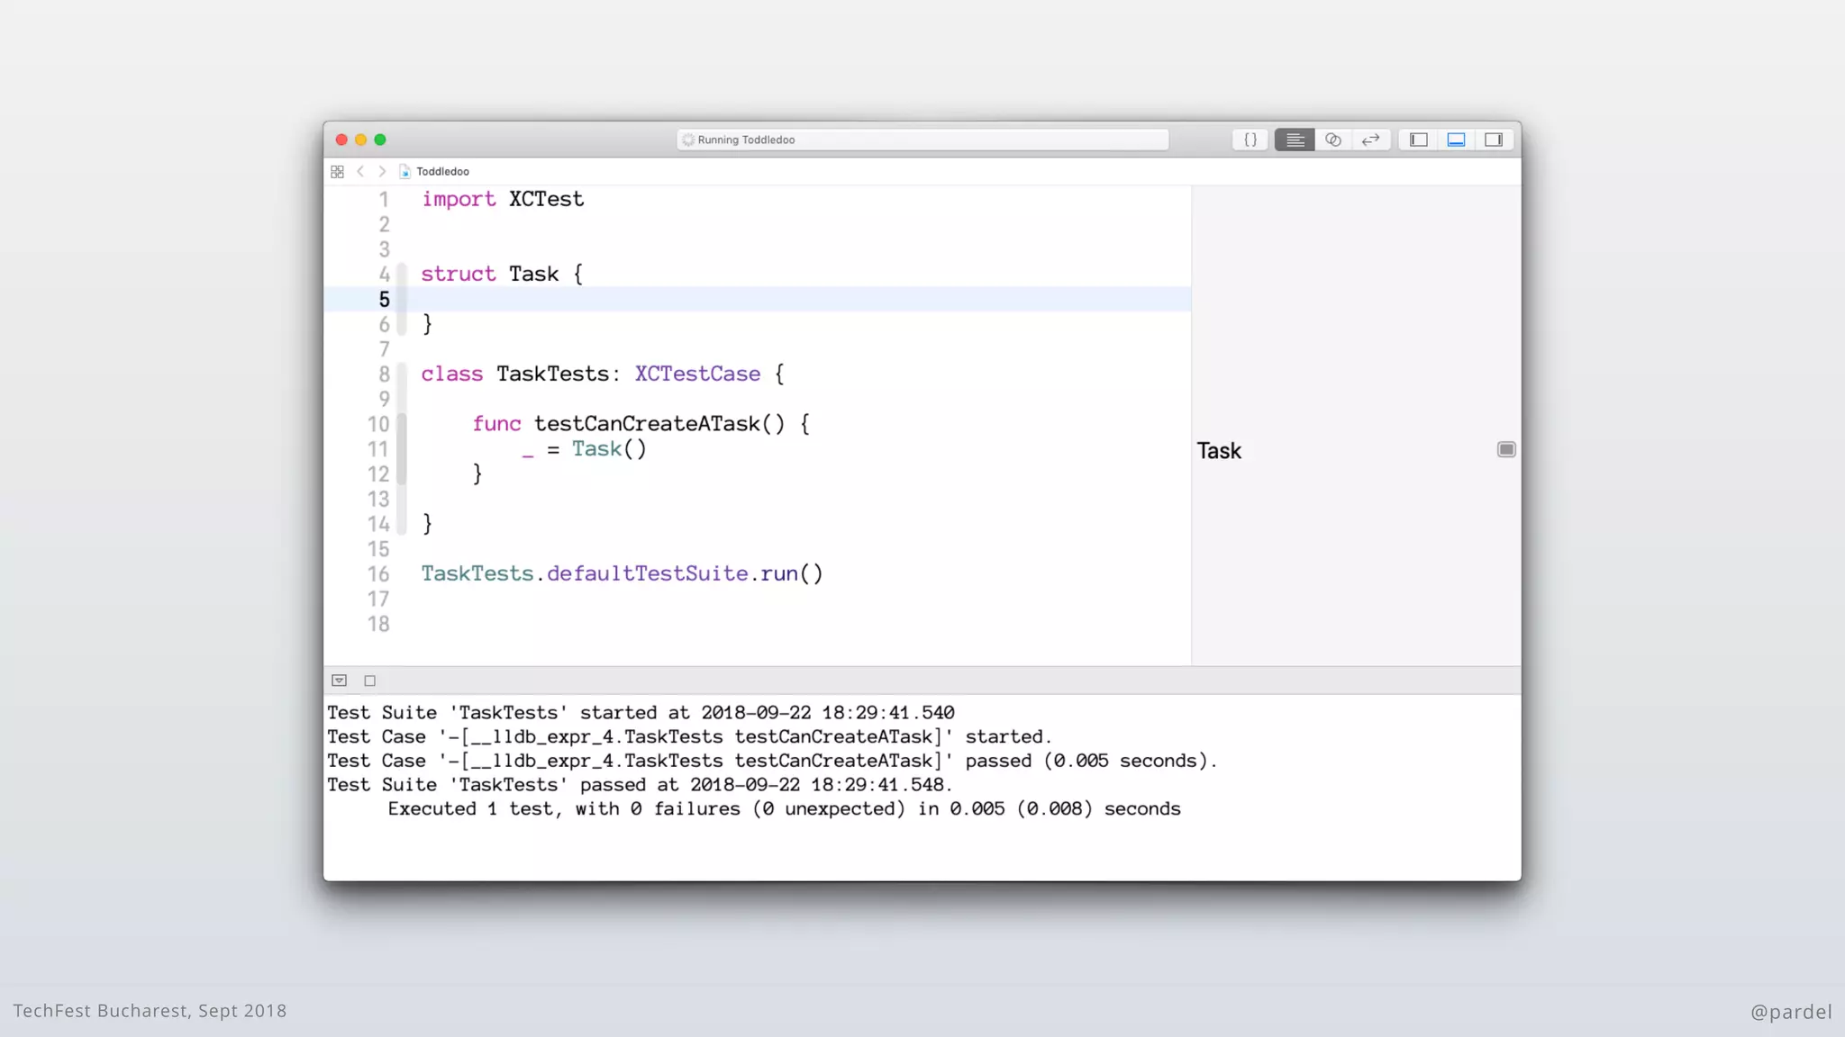Click the XCTestCase type in code
1845x1037 pixels.
[697, 374]
